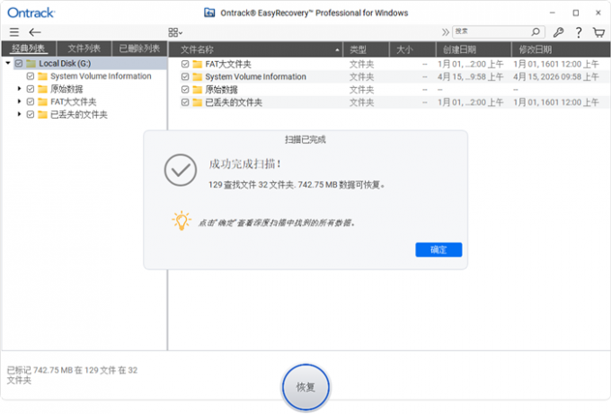The width and height of the screenshot is (611, 414).
Task: Maximize the EasyRecovery window
Action: click(576, 13)
